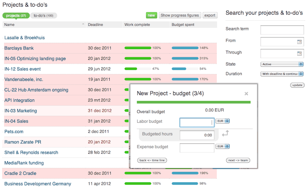Open CL-22 Hub Amsterdam ongoing project
Image resolution: width=308 pixels, height=187 pixels.
(x=36, y=90)
